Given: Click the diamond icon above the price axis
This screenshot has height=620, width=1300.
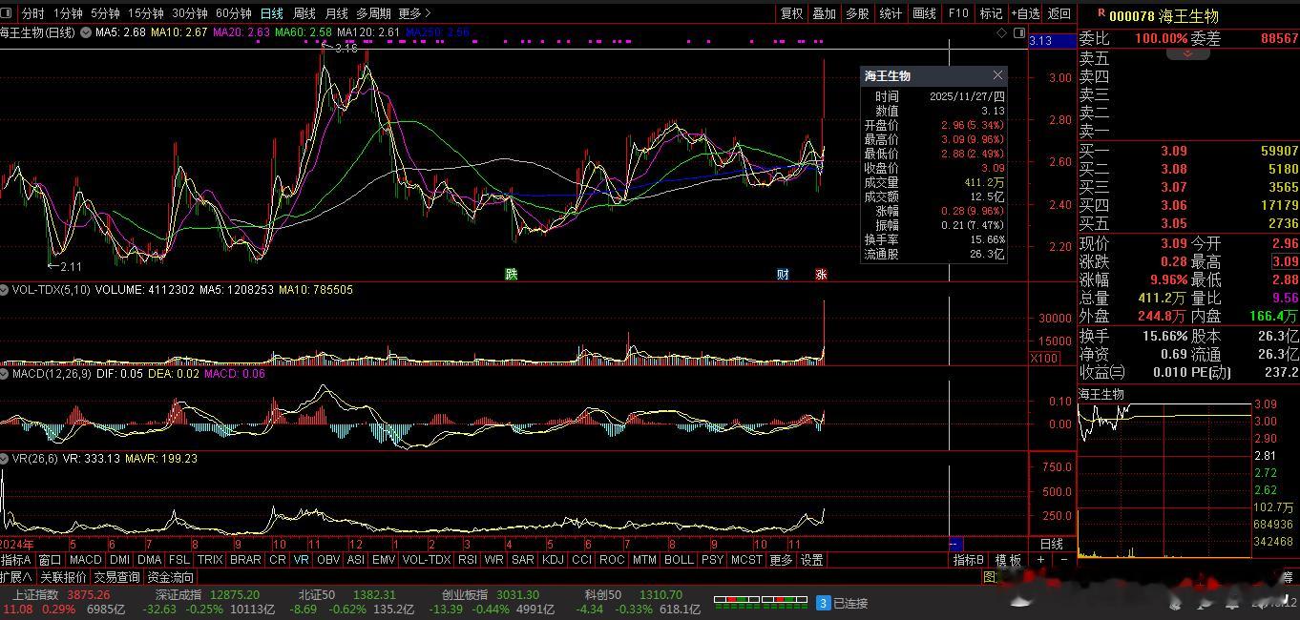Looking at the screenshot, I should point(1001,32).
